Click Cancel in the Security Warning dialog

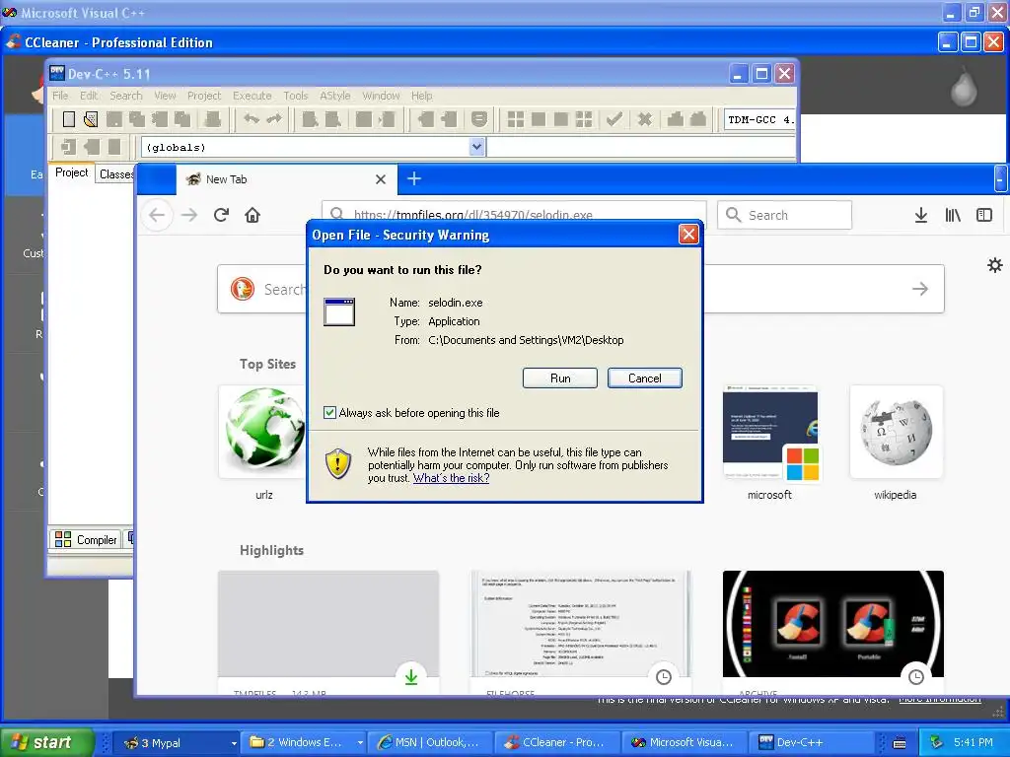[x=644, y=378]
